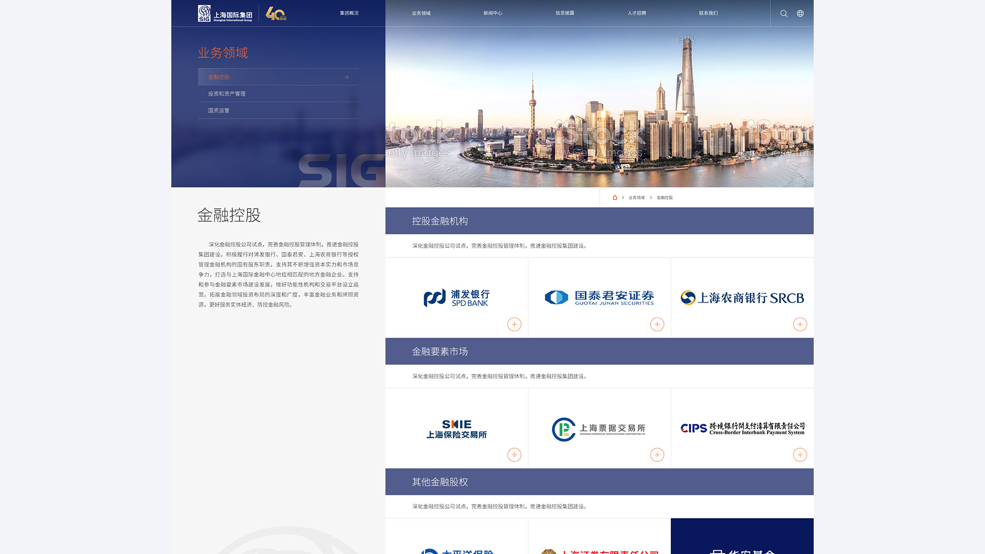Viewport: 985px width, 554px height.
Task: Click the 40 SIG anniversary logo
Action: click(276, 14)
